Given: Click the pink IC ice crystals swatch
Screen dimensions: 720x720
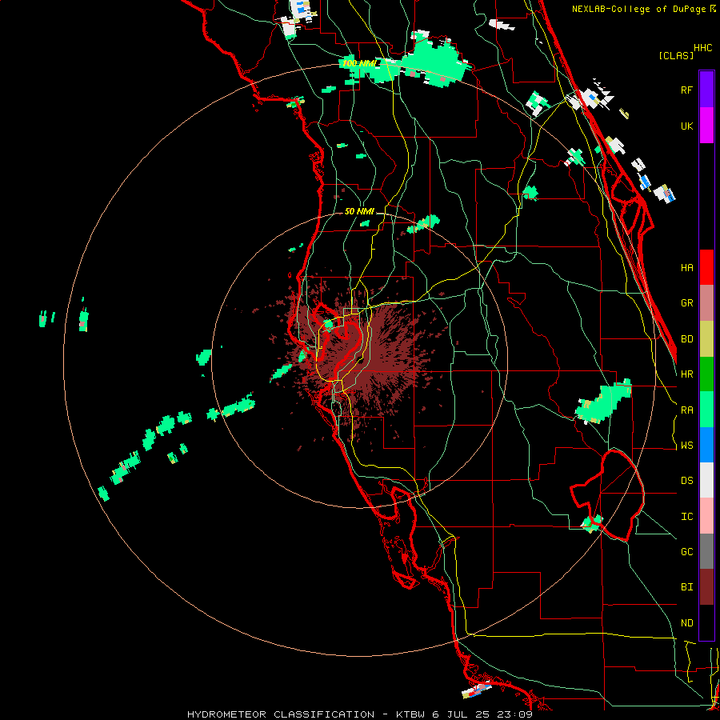Looking at the screenshot, I should tap(706, 516).
